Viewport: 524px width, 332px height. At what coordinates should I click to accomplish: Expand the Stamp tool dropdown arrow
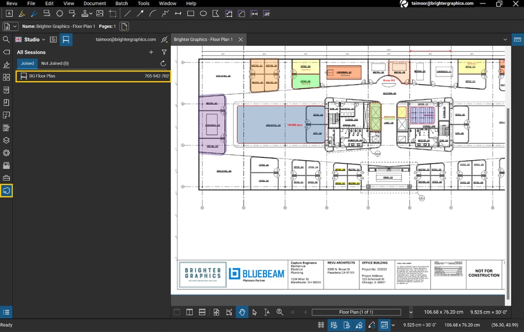[x=90, y=13]
